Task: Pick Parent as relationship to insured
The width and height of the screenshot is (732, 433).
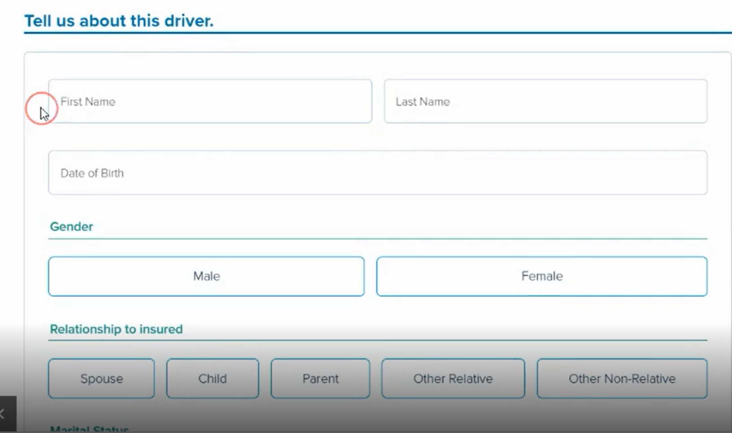Action: (x=320, y=378)
